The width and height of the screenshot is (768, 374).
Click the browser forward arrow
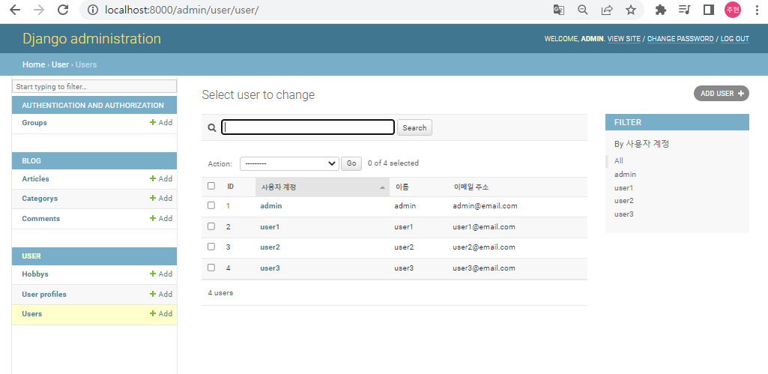pos(39,10)
